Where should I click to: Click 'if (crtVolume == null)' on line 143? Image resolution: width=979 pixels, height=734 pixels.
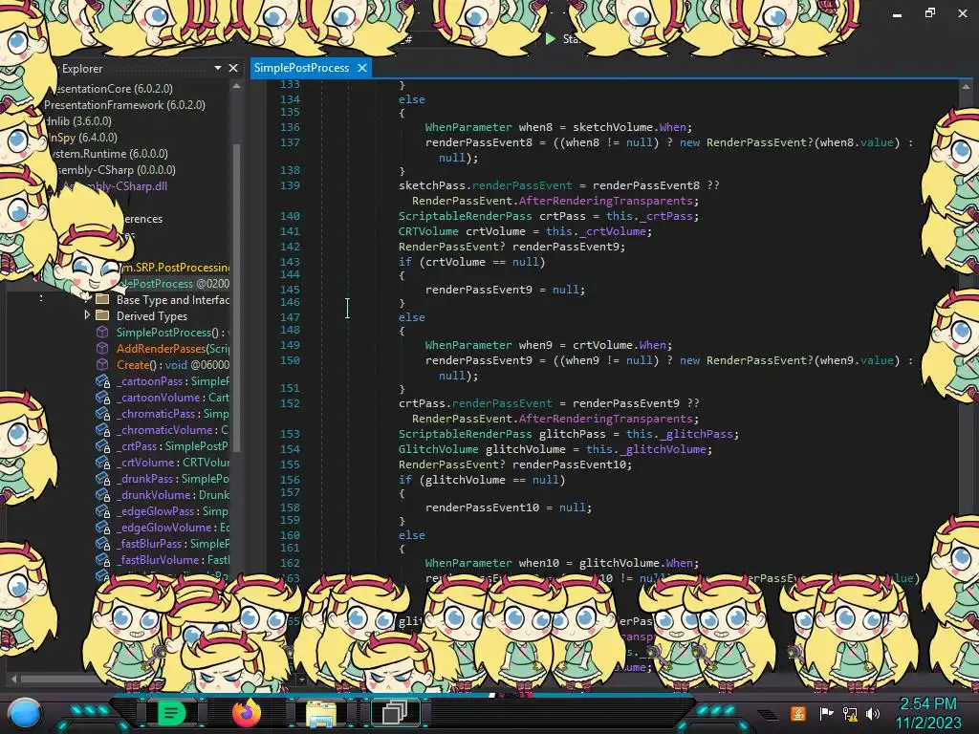coord(472,262)
